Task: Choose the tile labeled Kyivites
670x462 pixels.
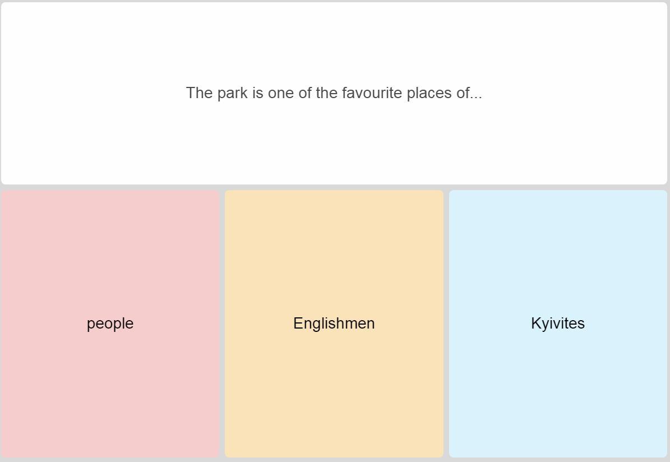Action: tap(558, 324)
